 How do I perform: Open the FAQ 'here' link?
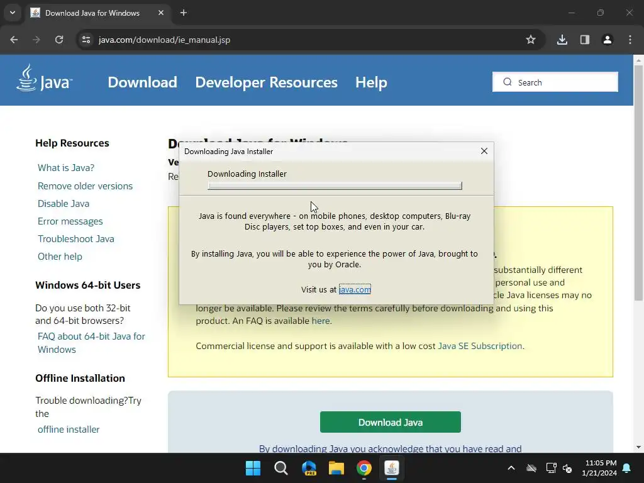coord(321,321)
